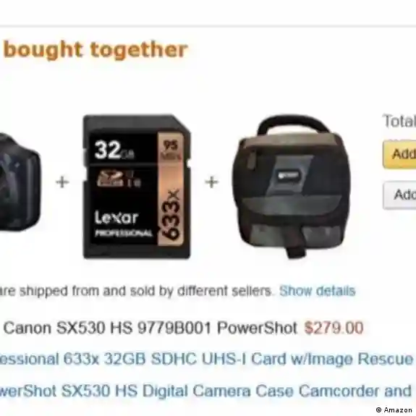Click the plus sign before the camera bag
This screenshot has width=416, height=416.
[212, 182]
